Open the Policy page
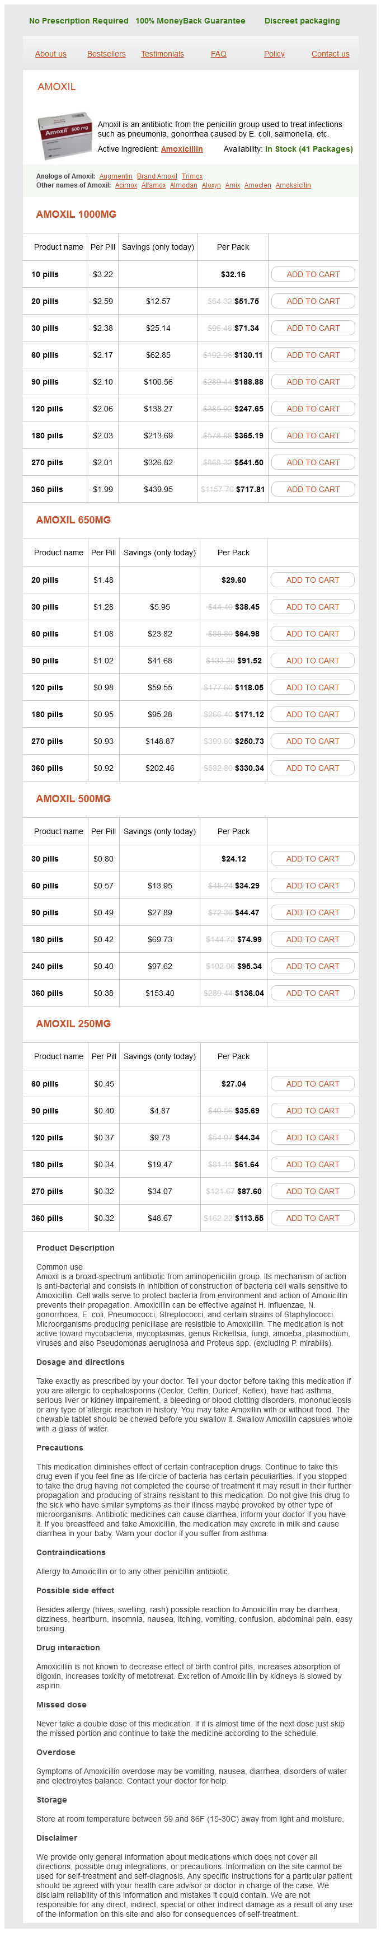This screenshot has height=1933, width=381. click(274, 54)
